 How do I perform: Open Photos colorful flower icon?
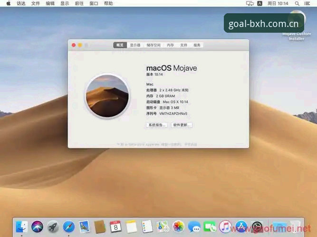click(x=178, y=227)
